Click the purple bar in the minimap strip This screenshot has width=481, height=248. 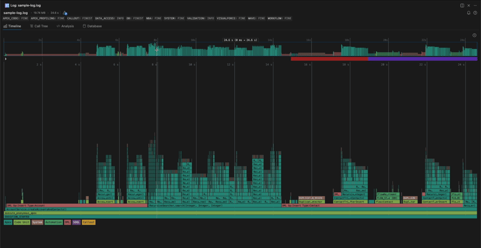pyautogui.click(x=423, y=59)
